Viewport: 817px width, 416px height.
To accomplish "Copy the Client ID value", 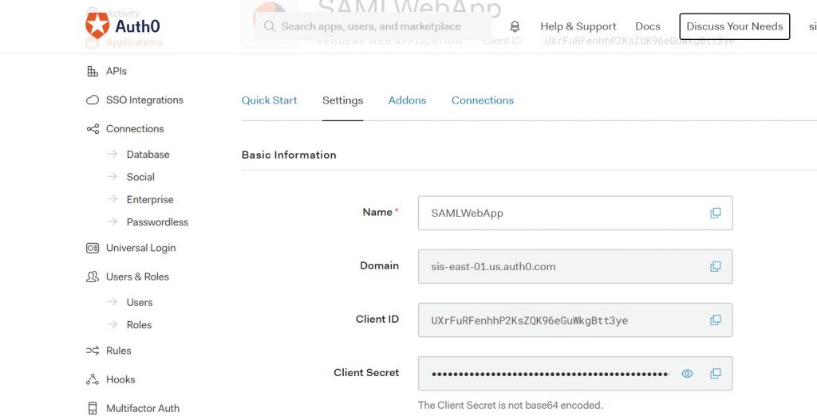I will [x=716, y=320].
